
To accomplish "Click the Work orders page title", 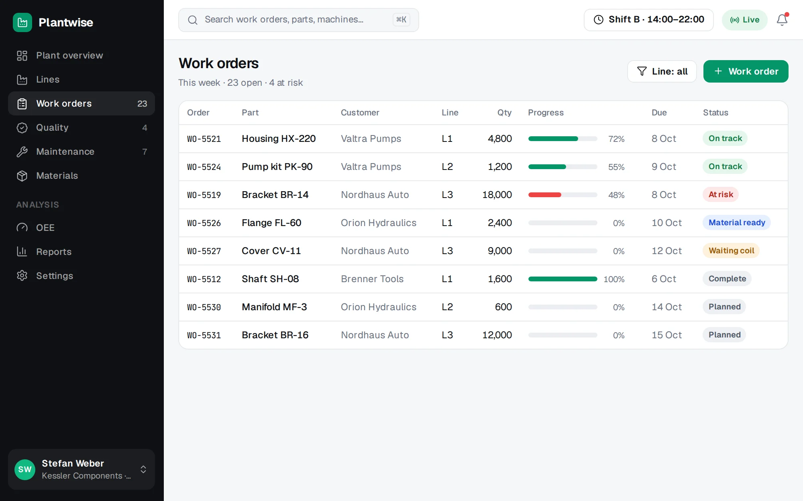I will (218, 63).
